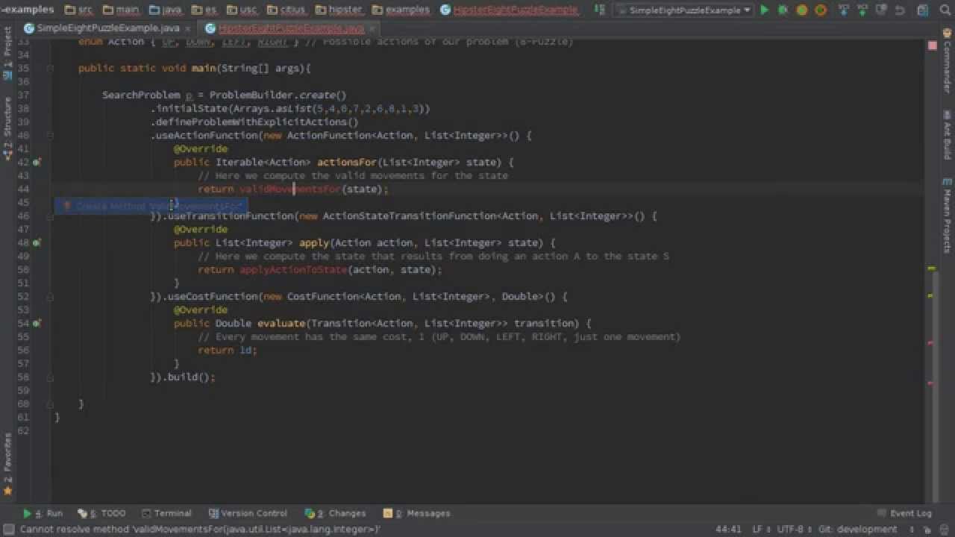Open the citius breadcrumb folder
The width and height of the screenshot is (955, 537).
click(x=286, y=10)
